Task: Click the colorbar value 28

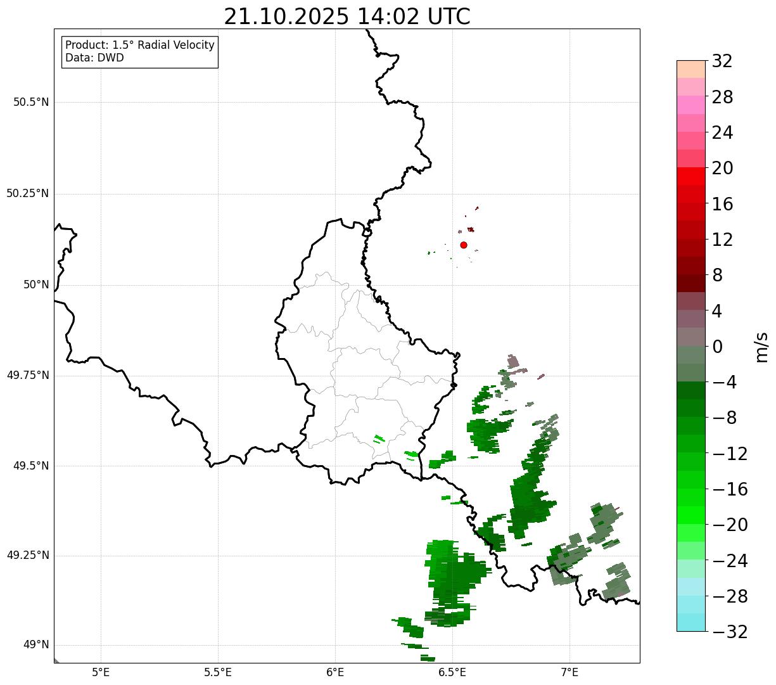Action: click(x=722, y=97)
